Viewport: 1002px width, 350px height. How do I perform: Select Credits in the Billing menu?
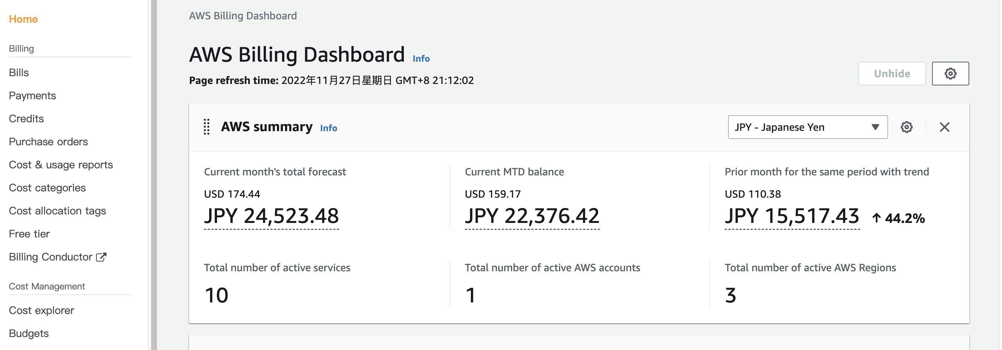[26, 119]
